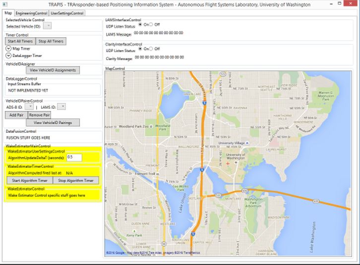Start the Algorithm Timer

pyautogui.click(x=30, y=181)
